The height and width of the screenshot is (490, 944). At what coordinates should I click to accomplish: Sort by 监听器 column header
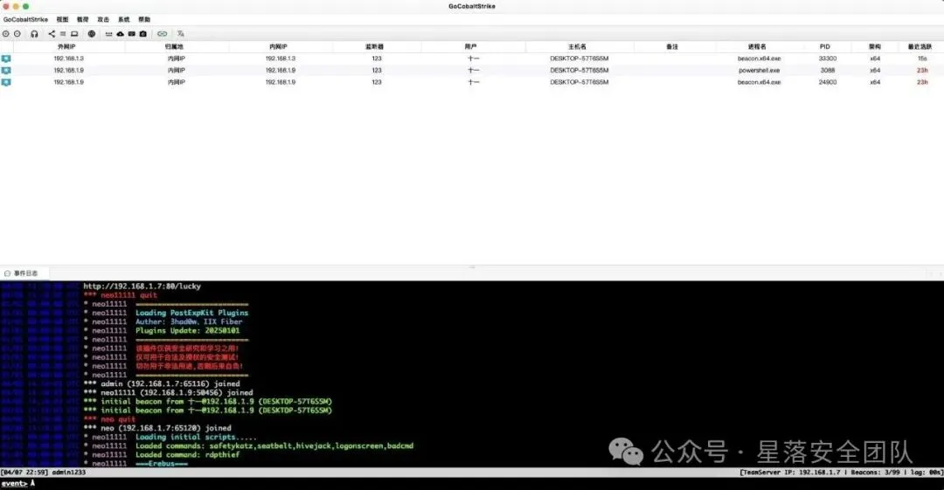click(374, 46)
